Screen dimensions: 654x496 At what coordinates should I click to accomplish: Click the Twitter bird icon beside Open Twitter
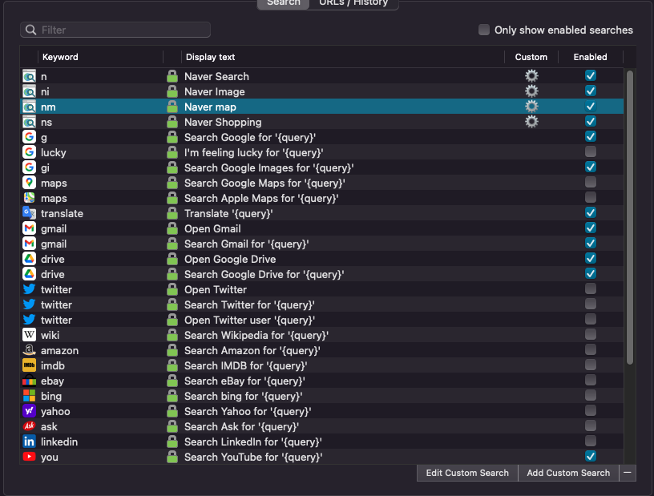[29, 289]
